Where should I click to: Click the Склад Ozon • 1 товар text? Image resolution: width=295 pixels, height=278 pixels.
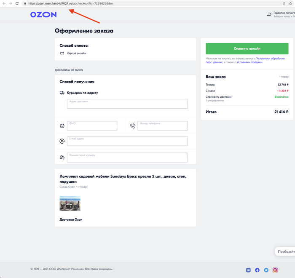click(x=73, y=187)
